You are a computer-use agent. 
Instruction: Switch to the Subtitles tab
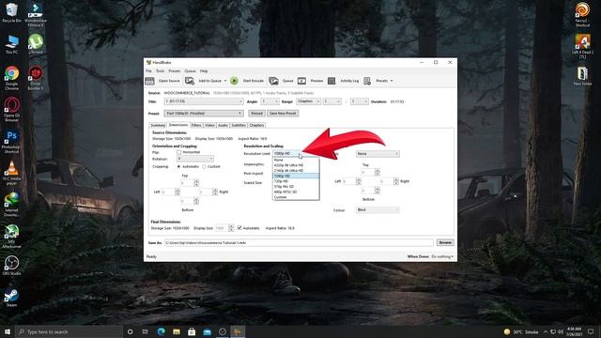click(x=239, y=125)
